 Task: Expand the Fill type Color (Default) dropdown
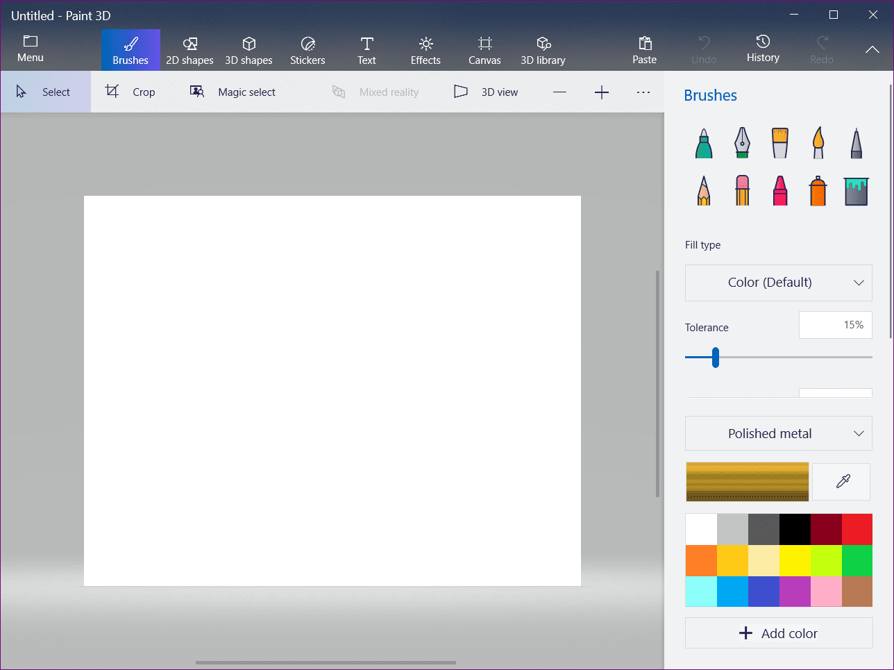coord(779,283)
